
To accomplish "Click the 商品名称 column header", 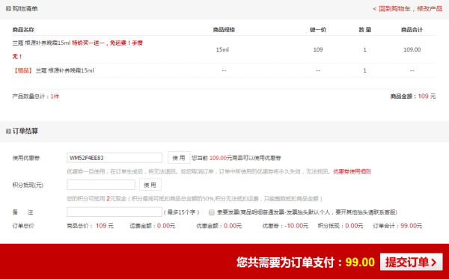I will 23,29.
